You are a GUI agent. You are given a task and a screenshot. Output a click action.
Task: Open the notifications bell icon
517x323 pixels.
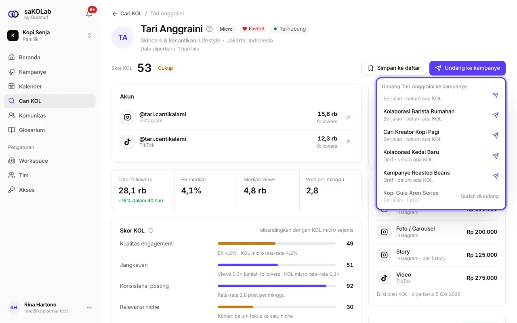pyautogui.click(x=89, y=14)
